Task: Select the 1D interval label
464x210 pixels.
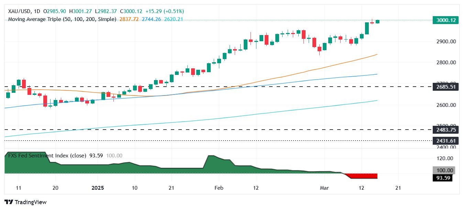Action: tap(36, 11)
